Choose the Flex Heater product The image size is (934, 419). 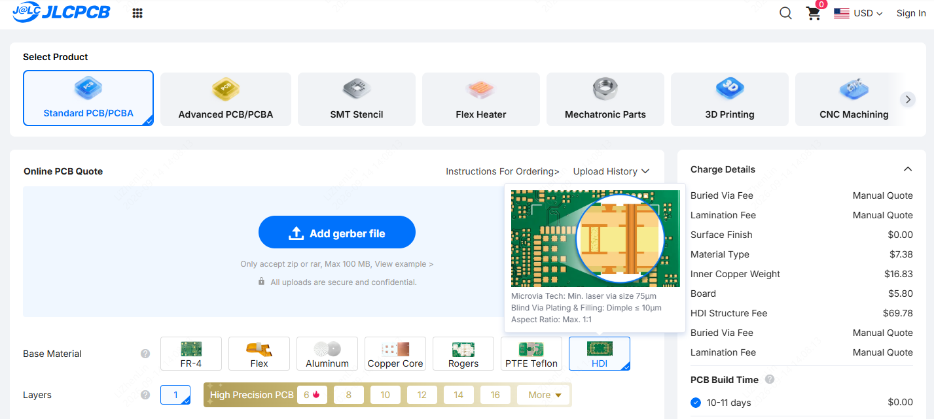point(481,99)
